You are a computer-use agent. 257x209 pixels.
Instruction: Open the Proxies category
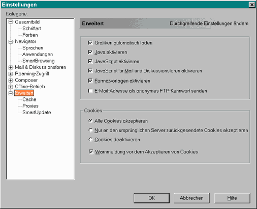[x=30, y=106]
